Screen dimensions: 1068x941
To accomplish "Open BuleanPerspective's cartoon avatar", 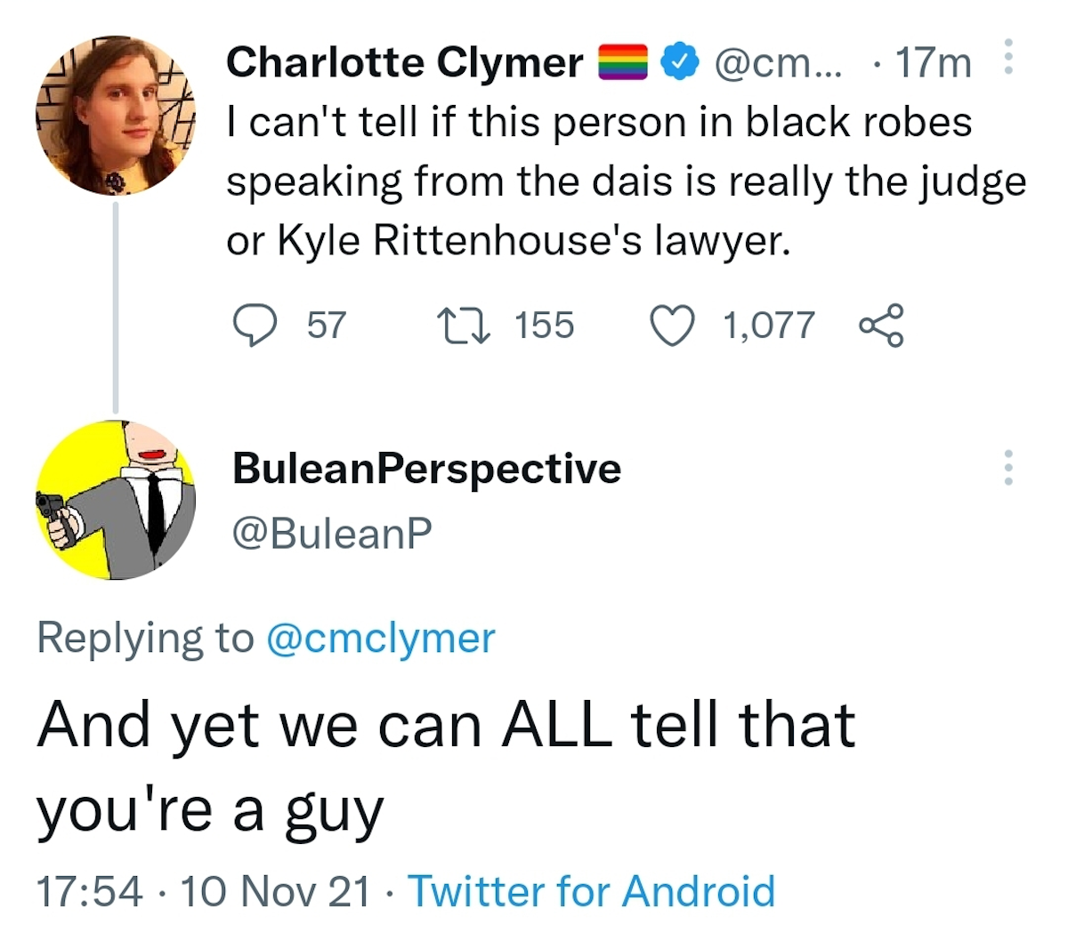I will click(115, 501).
